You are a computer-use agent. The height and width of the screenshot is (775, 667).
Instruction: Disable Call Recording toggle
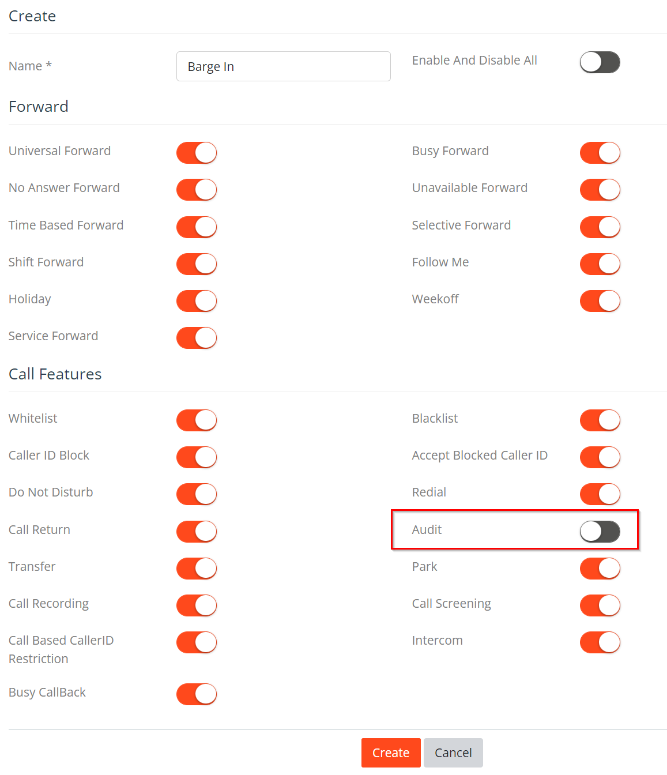tap(197, 605)
